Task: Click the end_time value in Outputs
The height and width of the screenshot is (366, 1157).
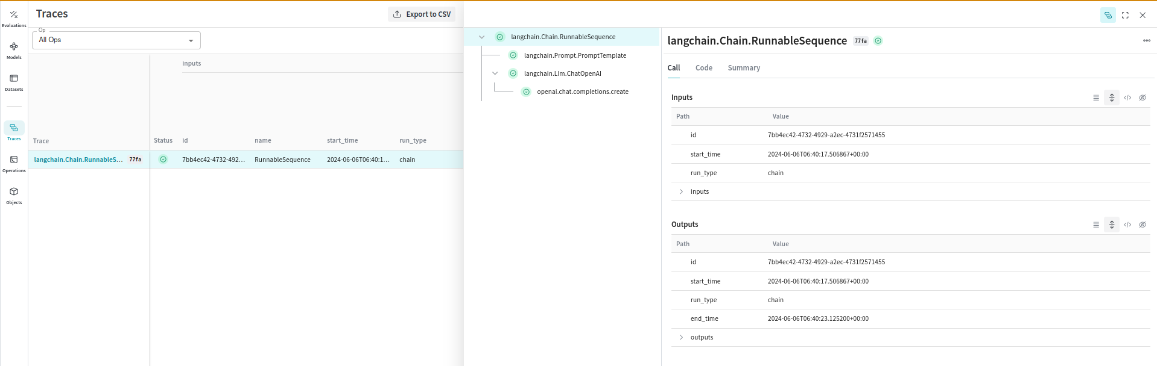Action: (x=818, y=319)
